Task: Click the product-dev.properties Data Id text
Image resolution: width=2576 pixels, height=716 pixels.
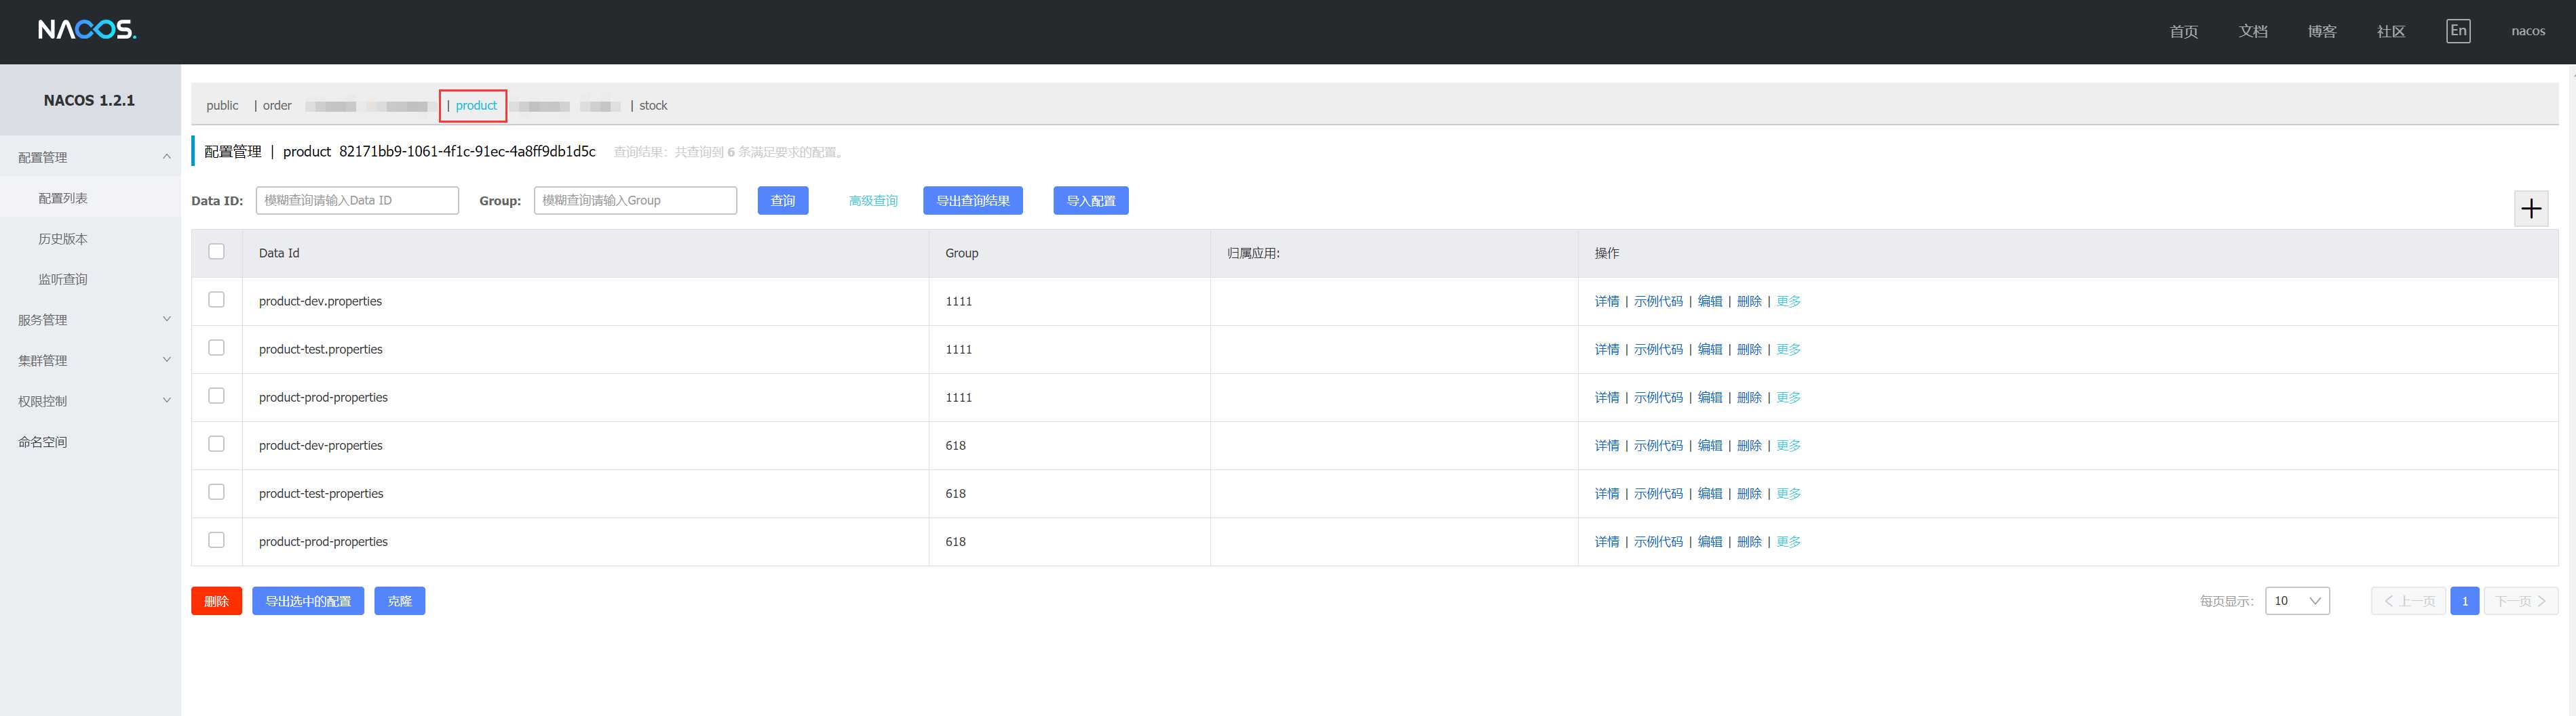Action: [320, 301]
